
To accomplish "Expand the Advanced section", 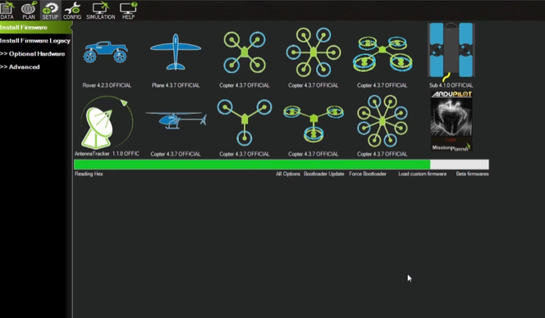I will coord(20,67).
